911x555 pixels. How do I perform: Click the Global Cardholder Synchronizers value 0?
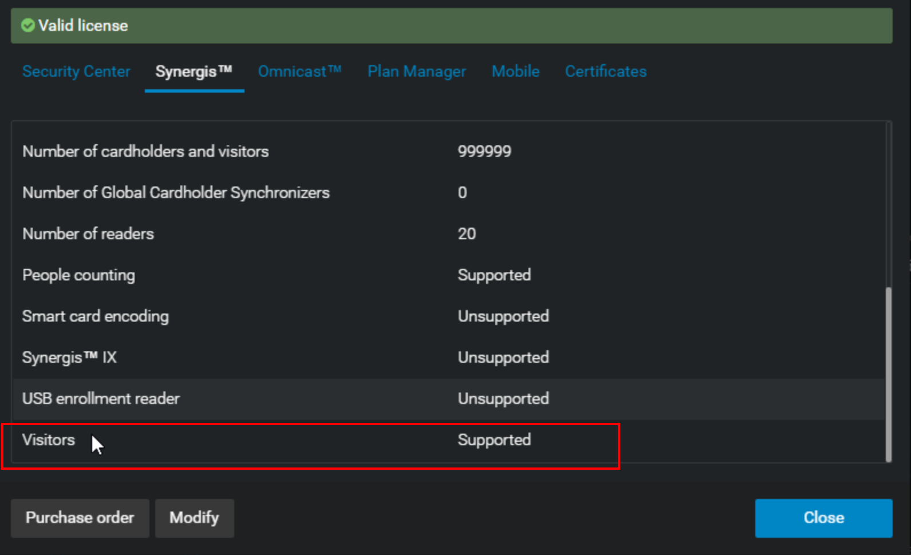[462, 193]
